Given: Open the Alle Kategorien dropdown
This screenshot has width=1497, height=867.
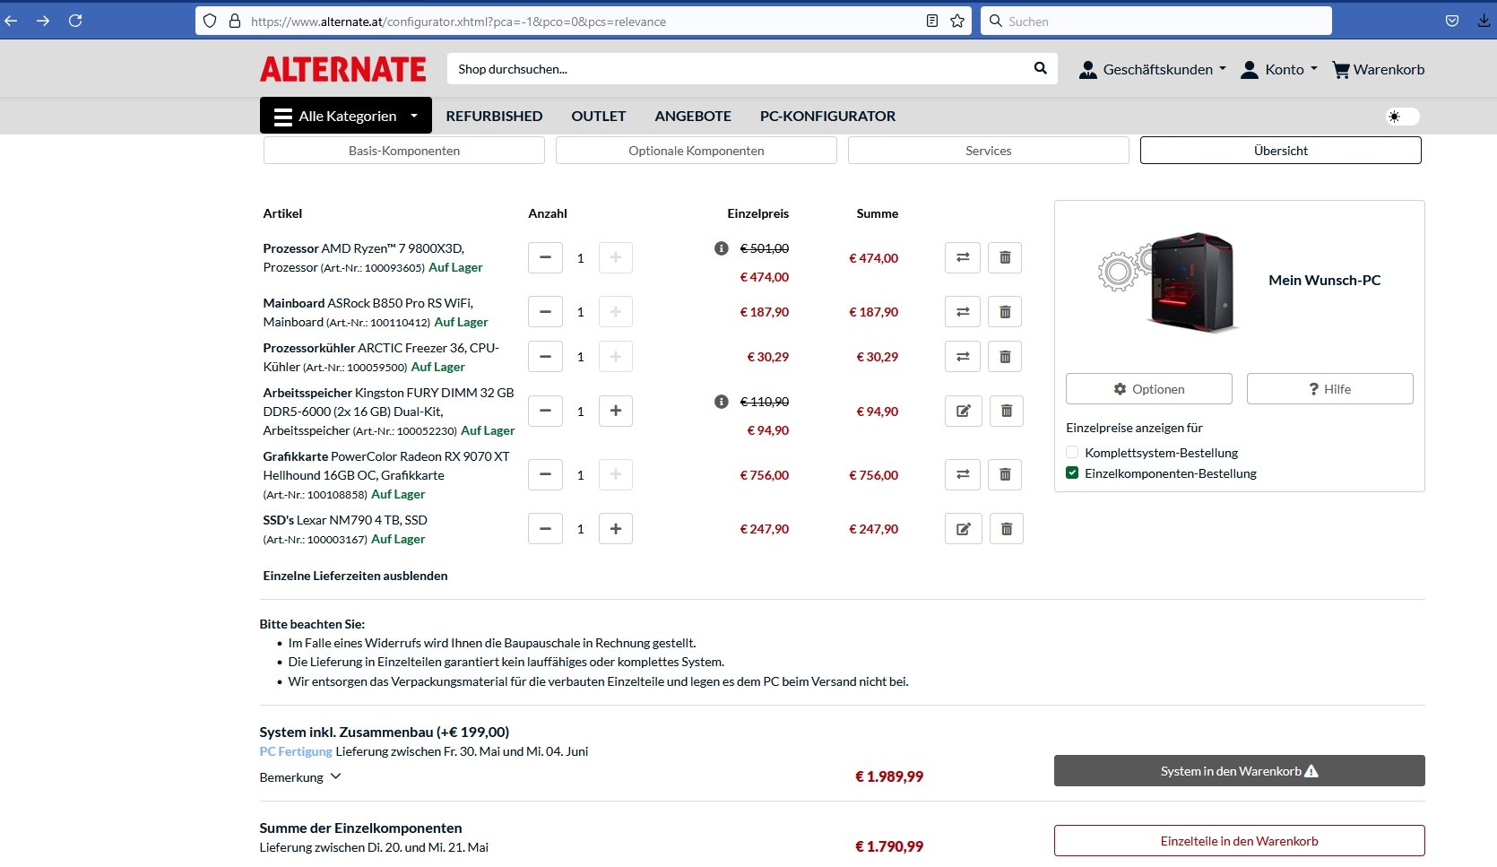Looking at the screenshot, I should click(x=346, y=116).
